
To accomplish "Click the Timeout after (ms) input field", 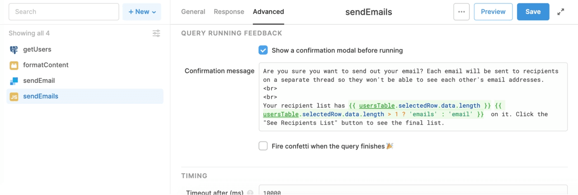I will point(413,192).
